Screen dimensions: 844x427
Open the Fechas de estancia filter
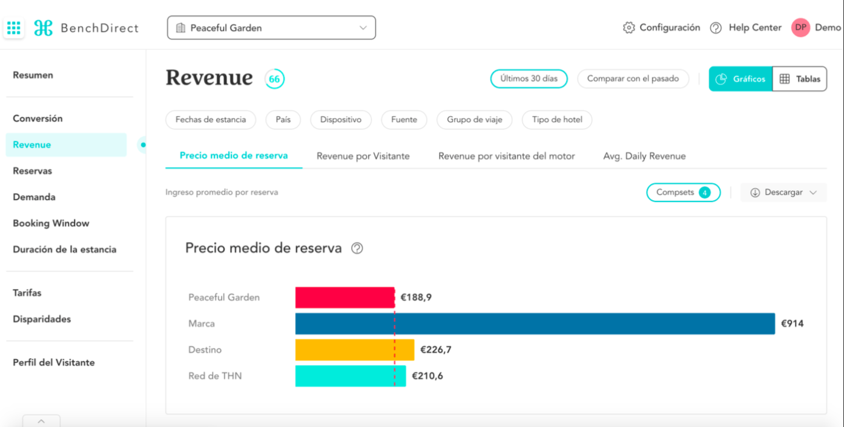tap(211, 120)
